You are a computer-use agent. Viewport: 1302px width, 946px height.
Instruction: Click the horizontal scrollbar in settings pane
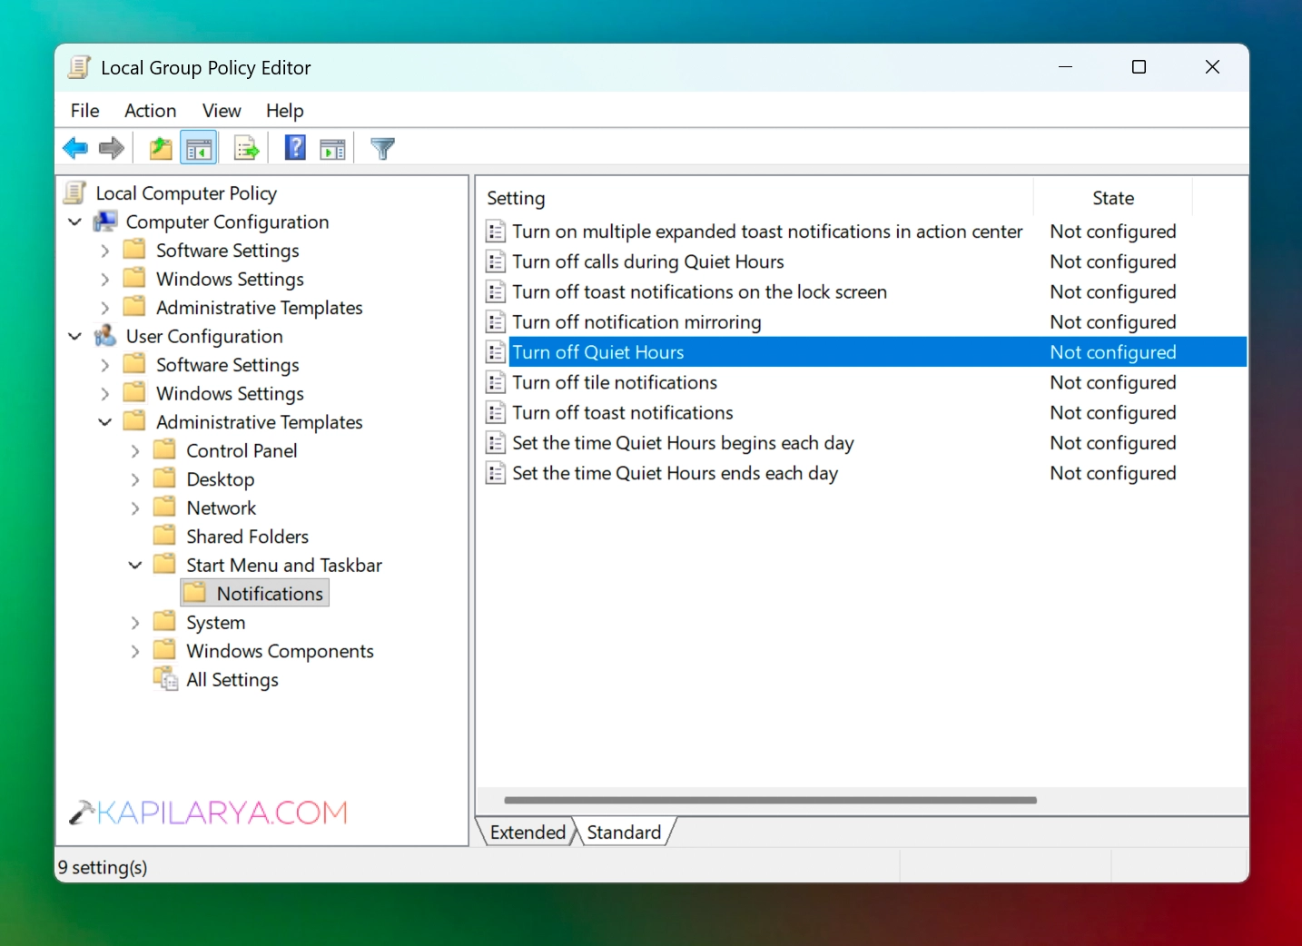pyautogui.click(x=770, y=800)
